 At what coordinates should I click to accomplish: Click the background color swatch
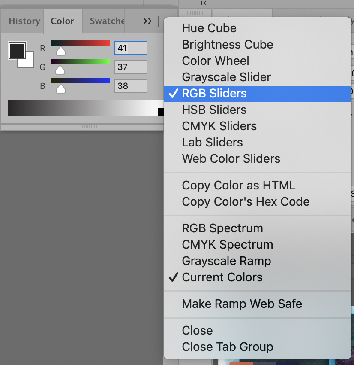28,61
